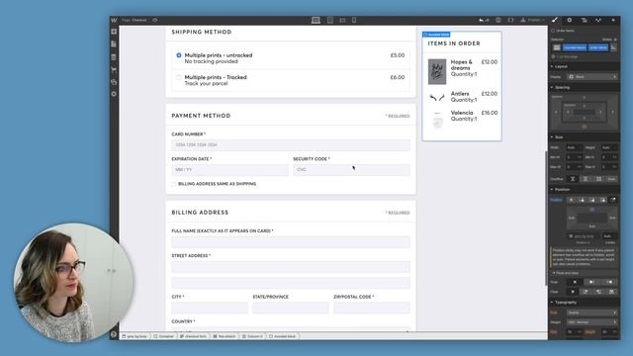
Task: Select checkout form in breadcrumb bar
Action: pos(194,336)
